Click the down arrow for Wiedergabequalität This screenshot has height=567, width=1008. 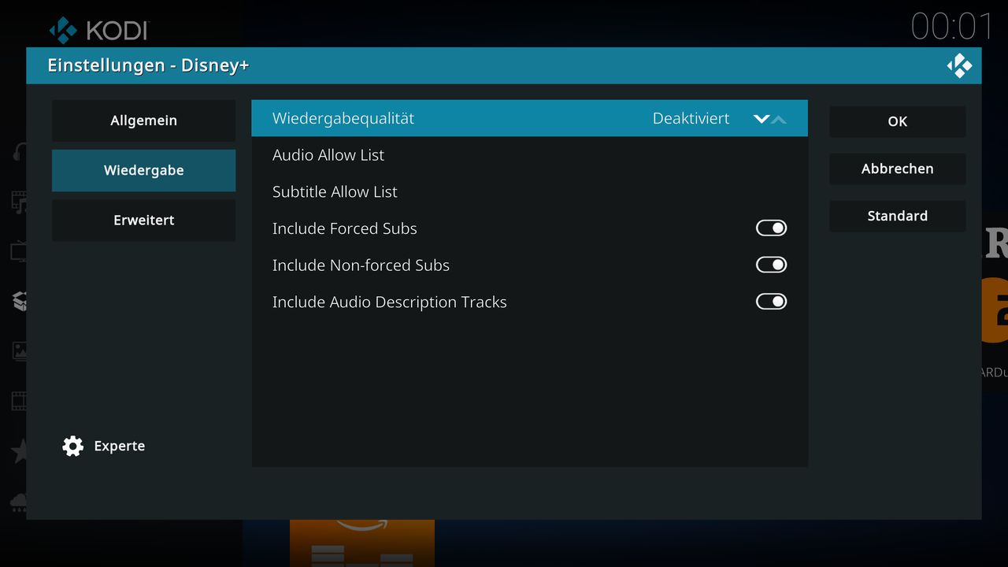(x=761, y=119)
